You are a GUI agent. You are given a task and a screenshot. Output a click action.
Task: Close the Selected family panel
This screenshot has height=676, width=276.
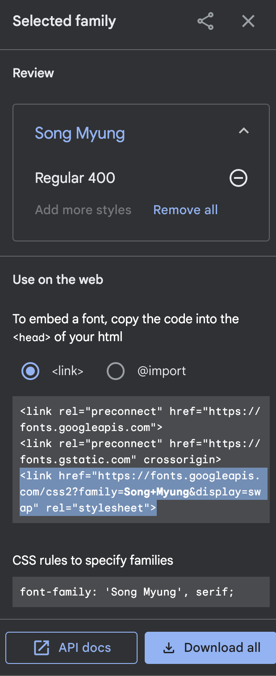pos(248,21)
